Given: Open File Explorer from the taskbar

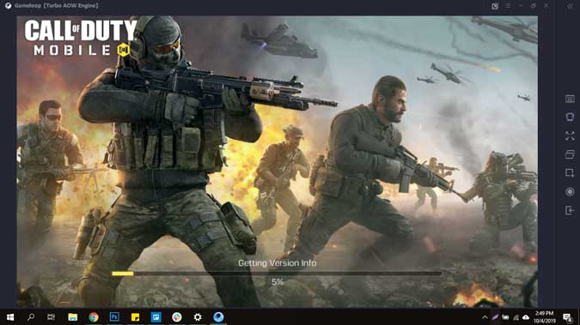Looking at the screenshot, I should coord(72,317).
